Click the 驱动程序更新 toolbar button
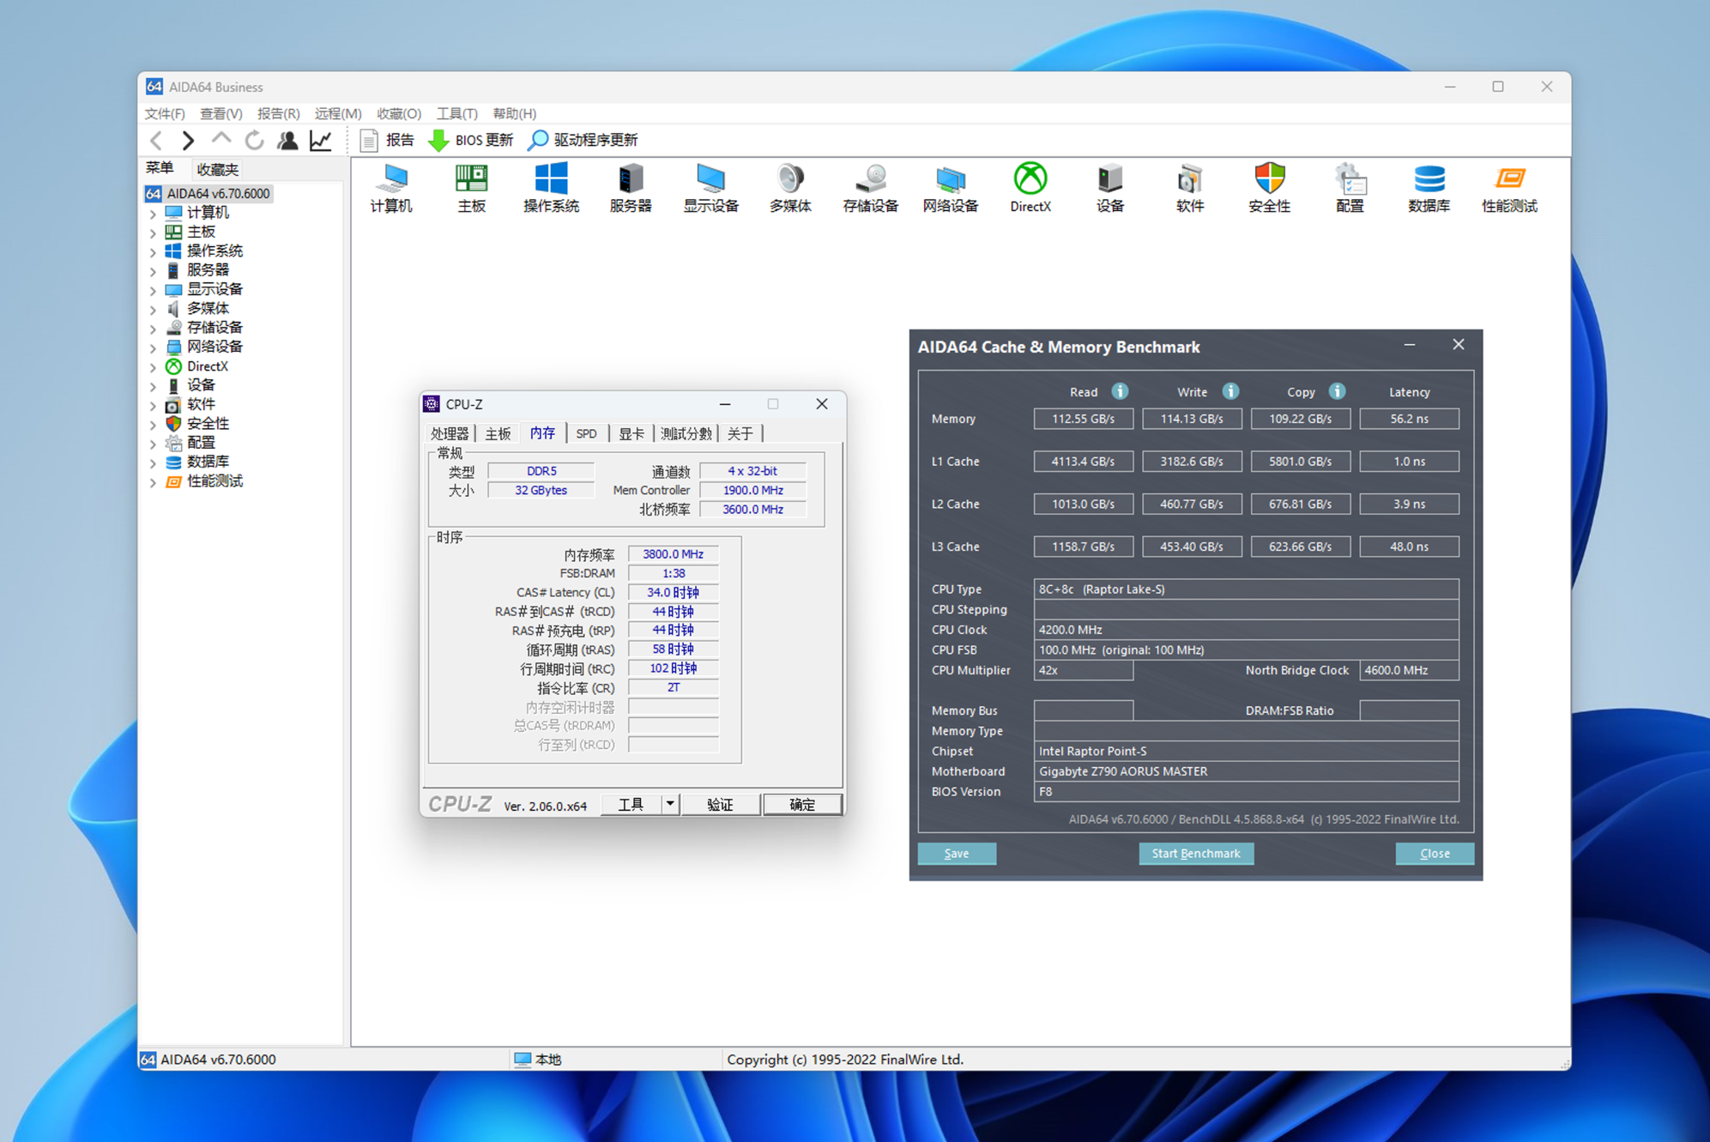The width and height of the screenshot is (1710, 1142). [583, 140]
